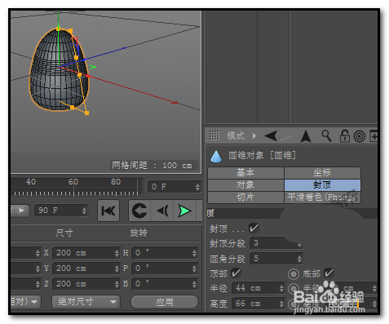Adjust the top 半径 44 cm stepper
The image size is (389, 324).
pyautogui.click(x=281, y=288)
